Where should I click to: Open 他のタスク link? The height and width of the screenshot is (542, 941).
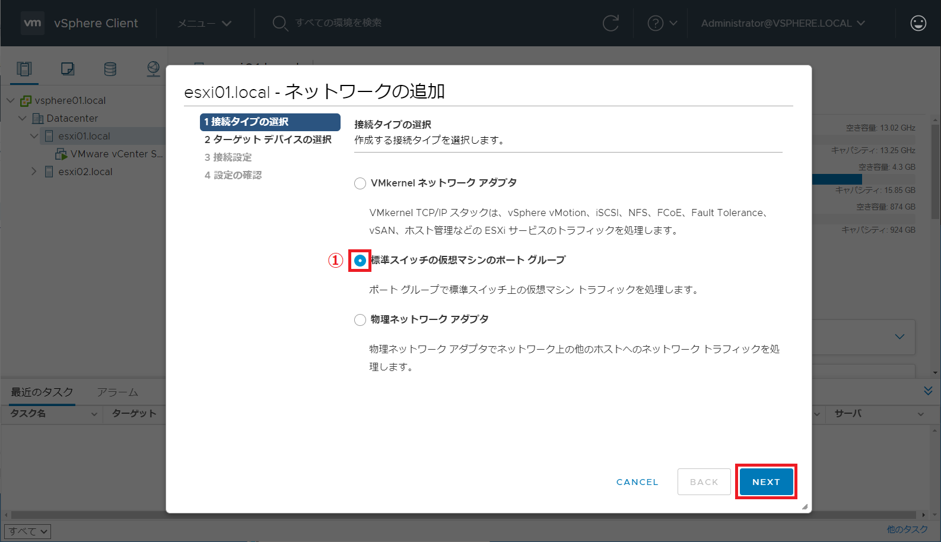(907, 529)
